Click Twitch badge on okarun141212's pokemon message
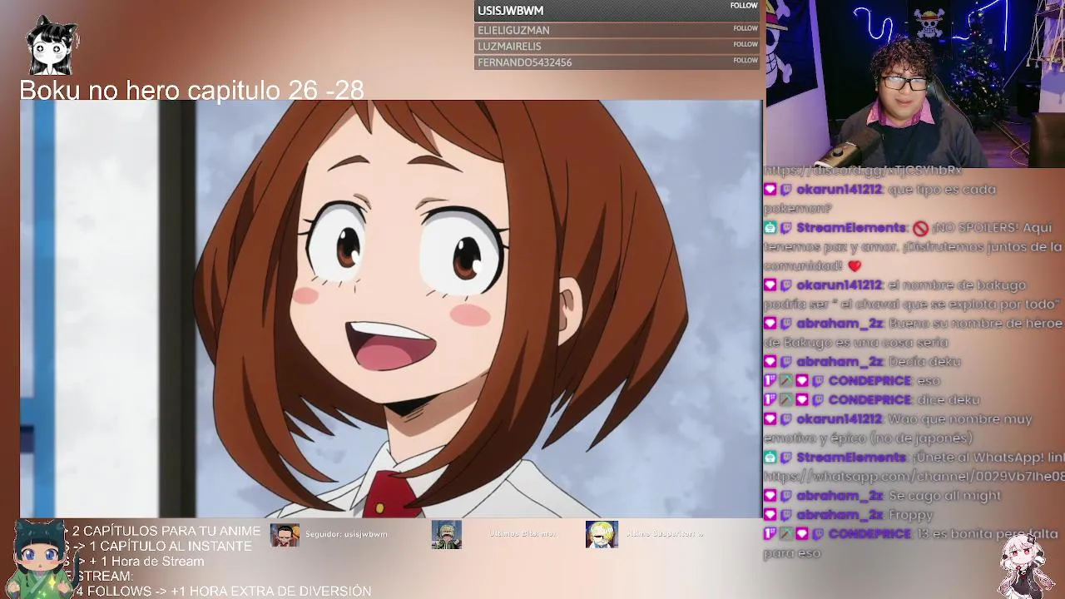The width and height of the screenshot is (1065, 599). tap(785, 190)
